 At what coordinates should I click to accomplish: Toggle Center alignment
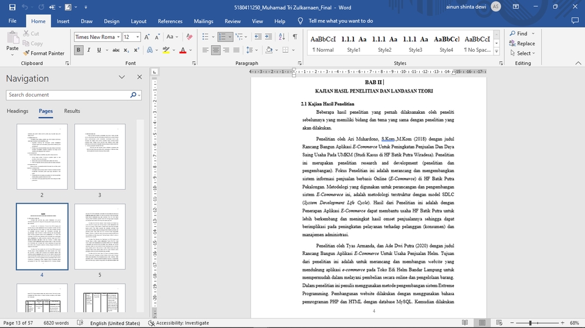point(216,50)
